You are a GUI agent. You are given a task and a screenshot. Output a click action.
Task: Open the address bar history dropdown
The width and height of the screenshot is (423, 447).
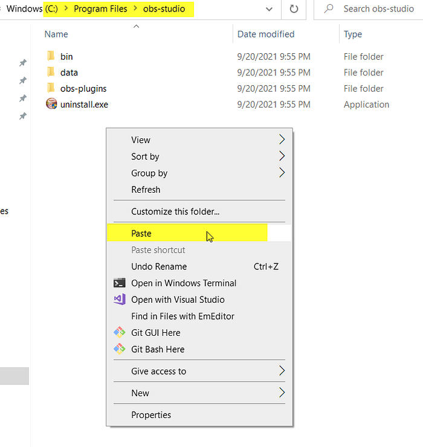pos(269,10)
